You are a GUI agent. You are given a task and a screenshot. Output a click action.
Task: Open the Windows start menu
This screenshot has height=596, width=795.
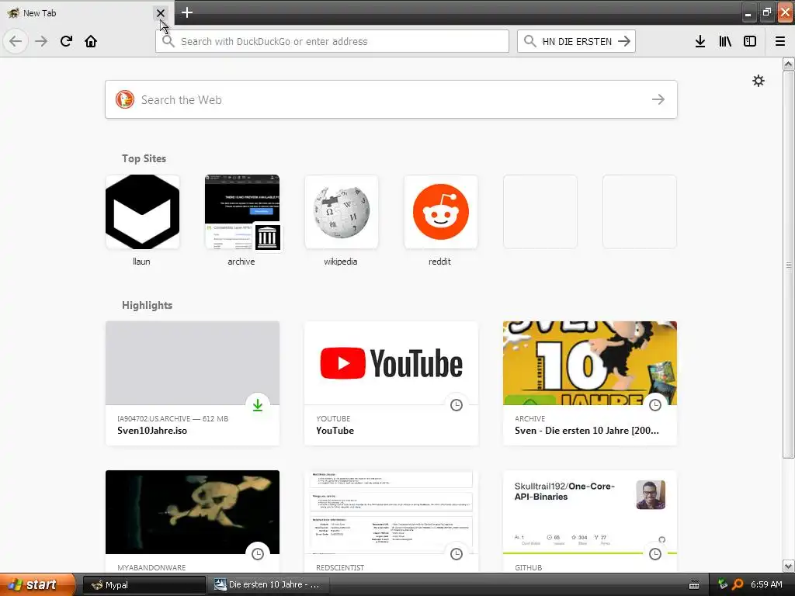[37, 584]
